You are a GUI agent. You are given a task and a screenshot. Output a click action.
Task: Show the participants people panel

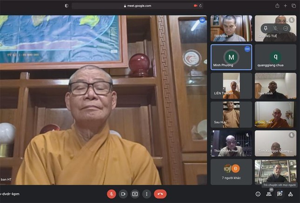(269, 194)
